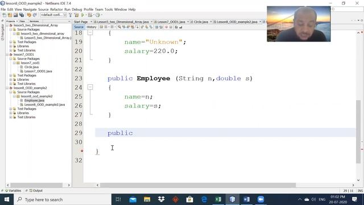Screen dimensions: 364x205
Task: Select Circle.java in the project tree
Action: tap(31, 67)
